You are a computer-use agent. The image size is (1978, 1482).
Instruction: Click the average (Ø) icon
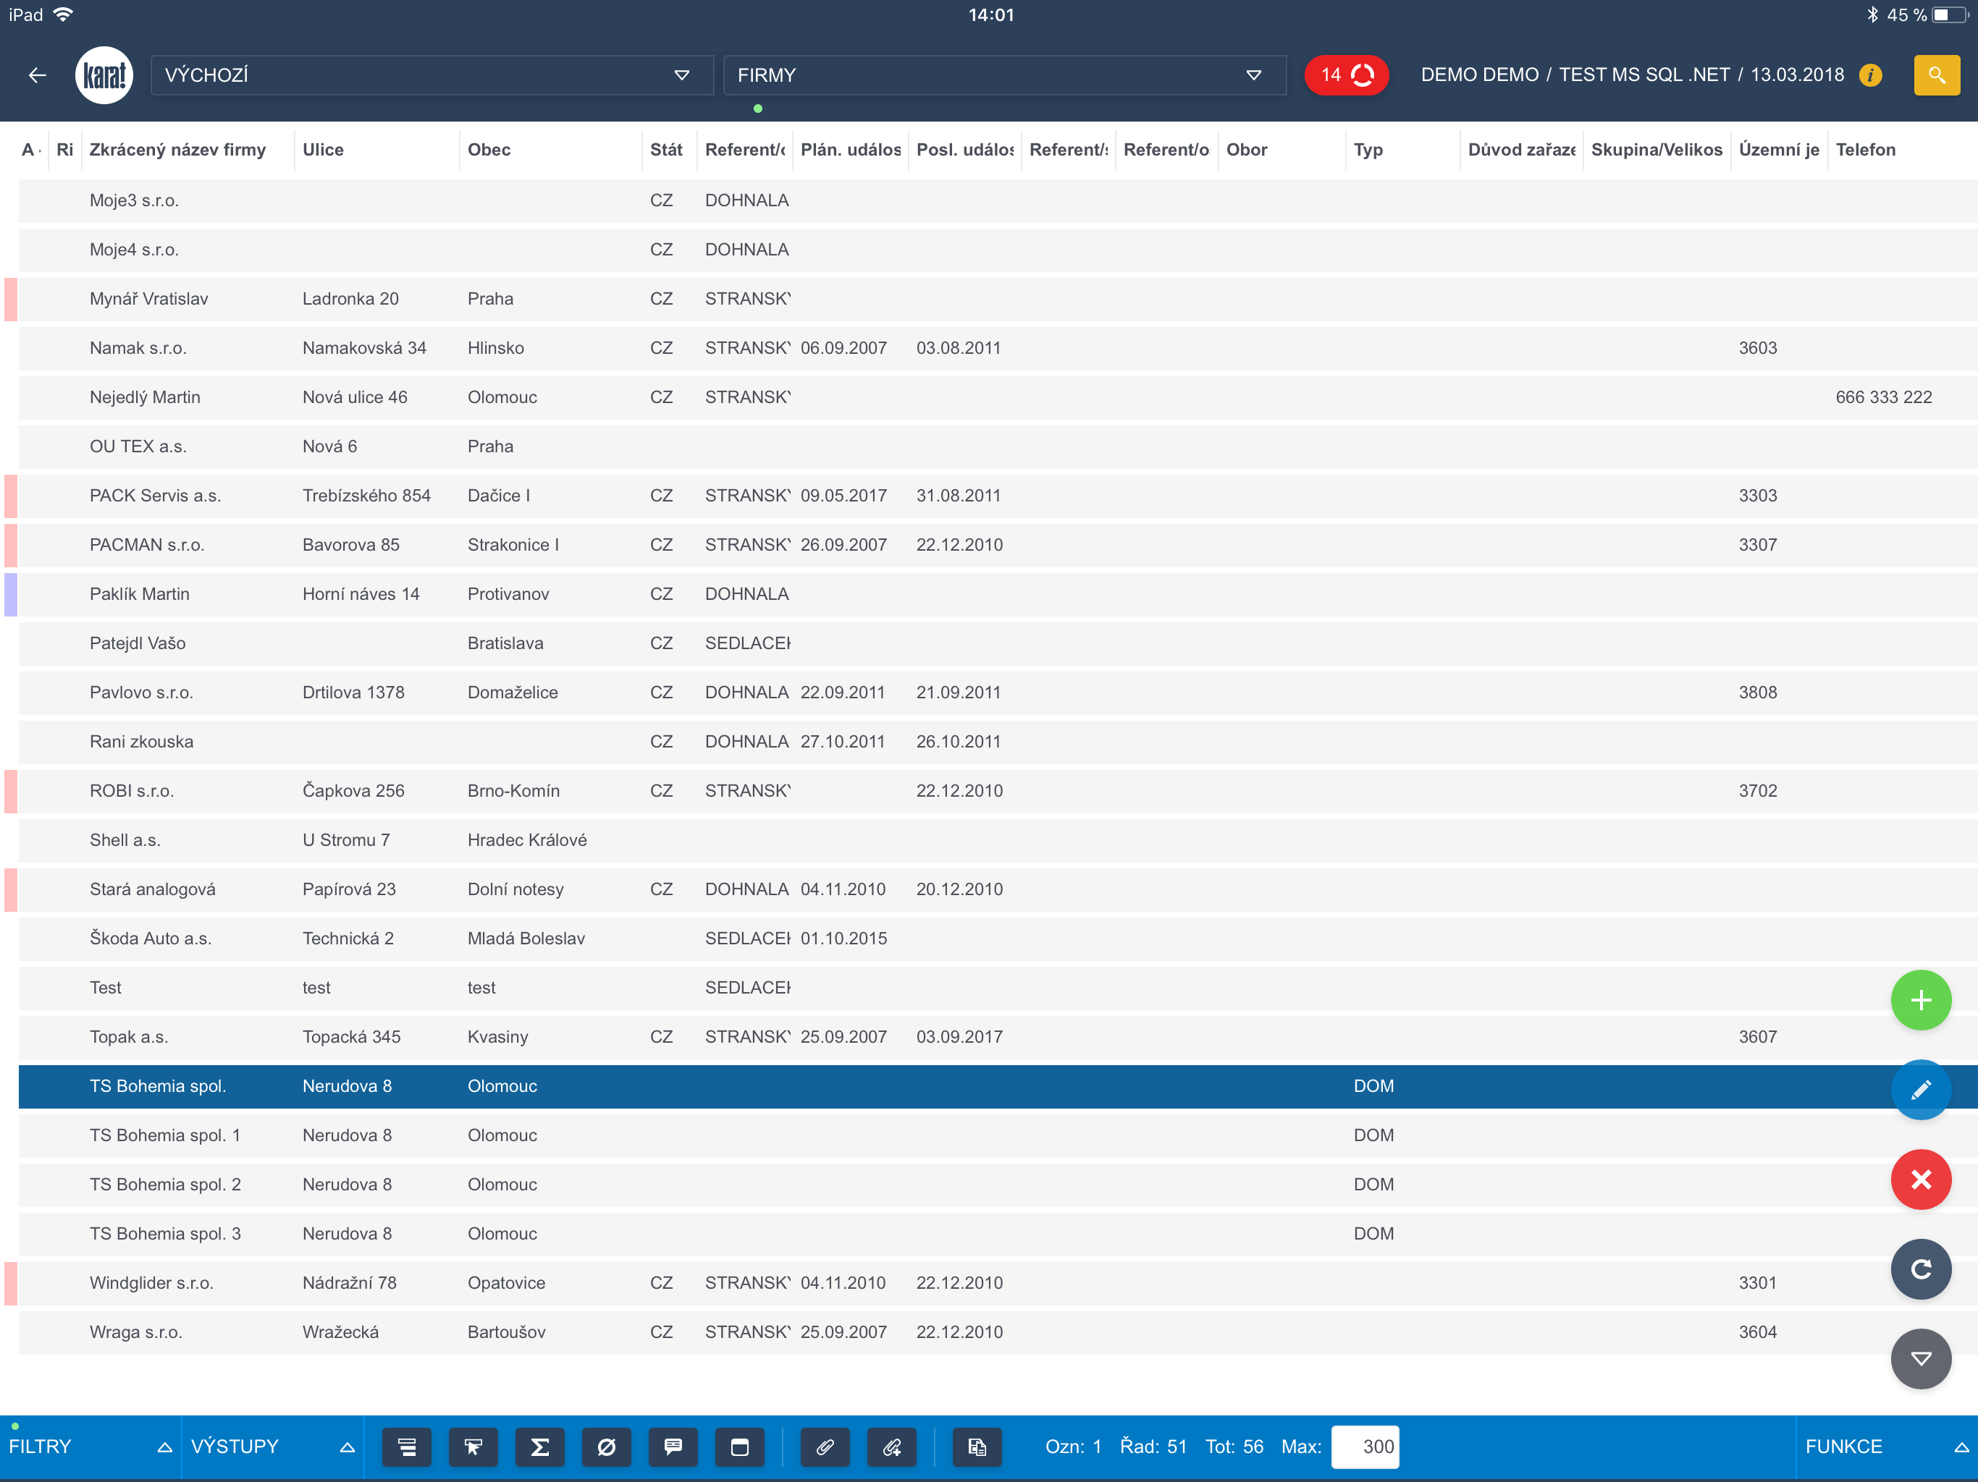tap(606, 1447)
